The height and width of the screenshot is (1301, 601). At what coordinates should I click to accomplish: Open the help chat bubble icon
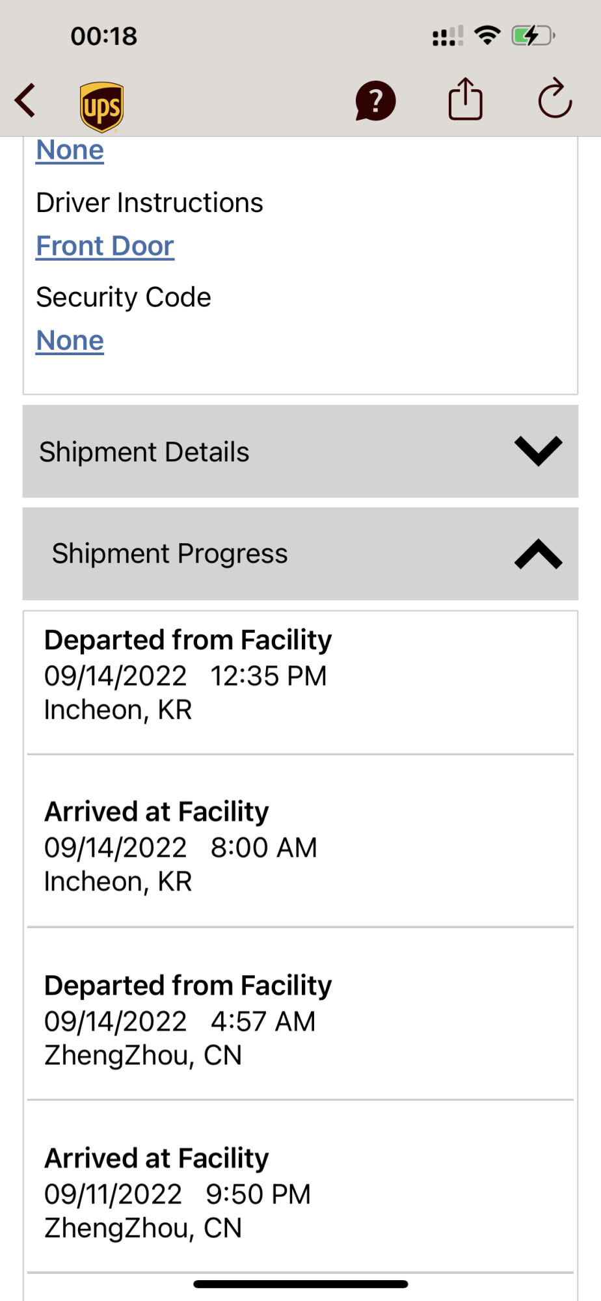point(375,101)
